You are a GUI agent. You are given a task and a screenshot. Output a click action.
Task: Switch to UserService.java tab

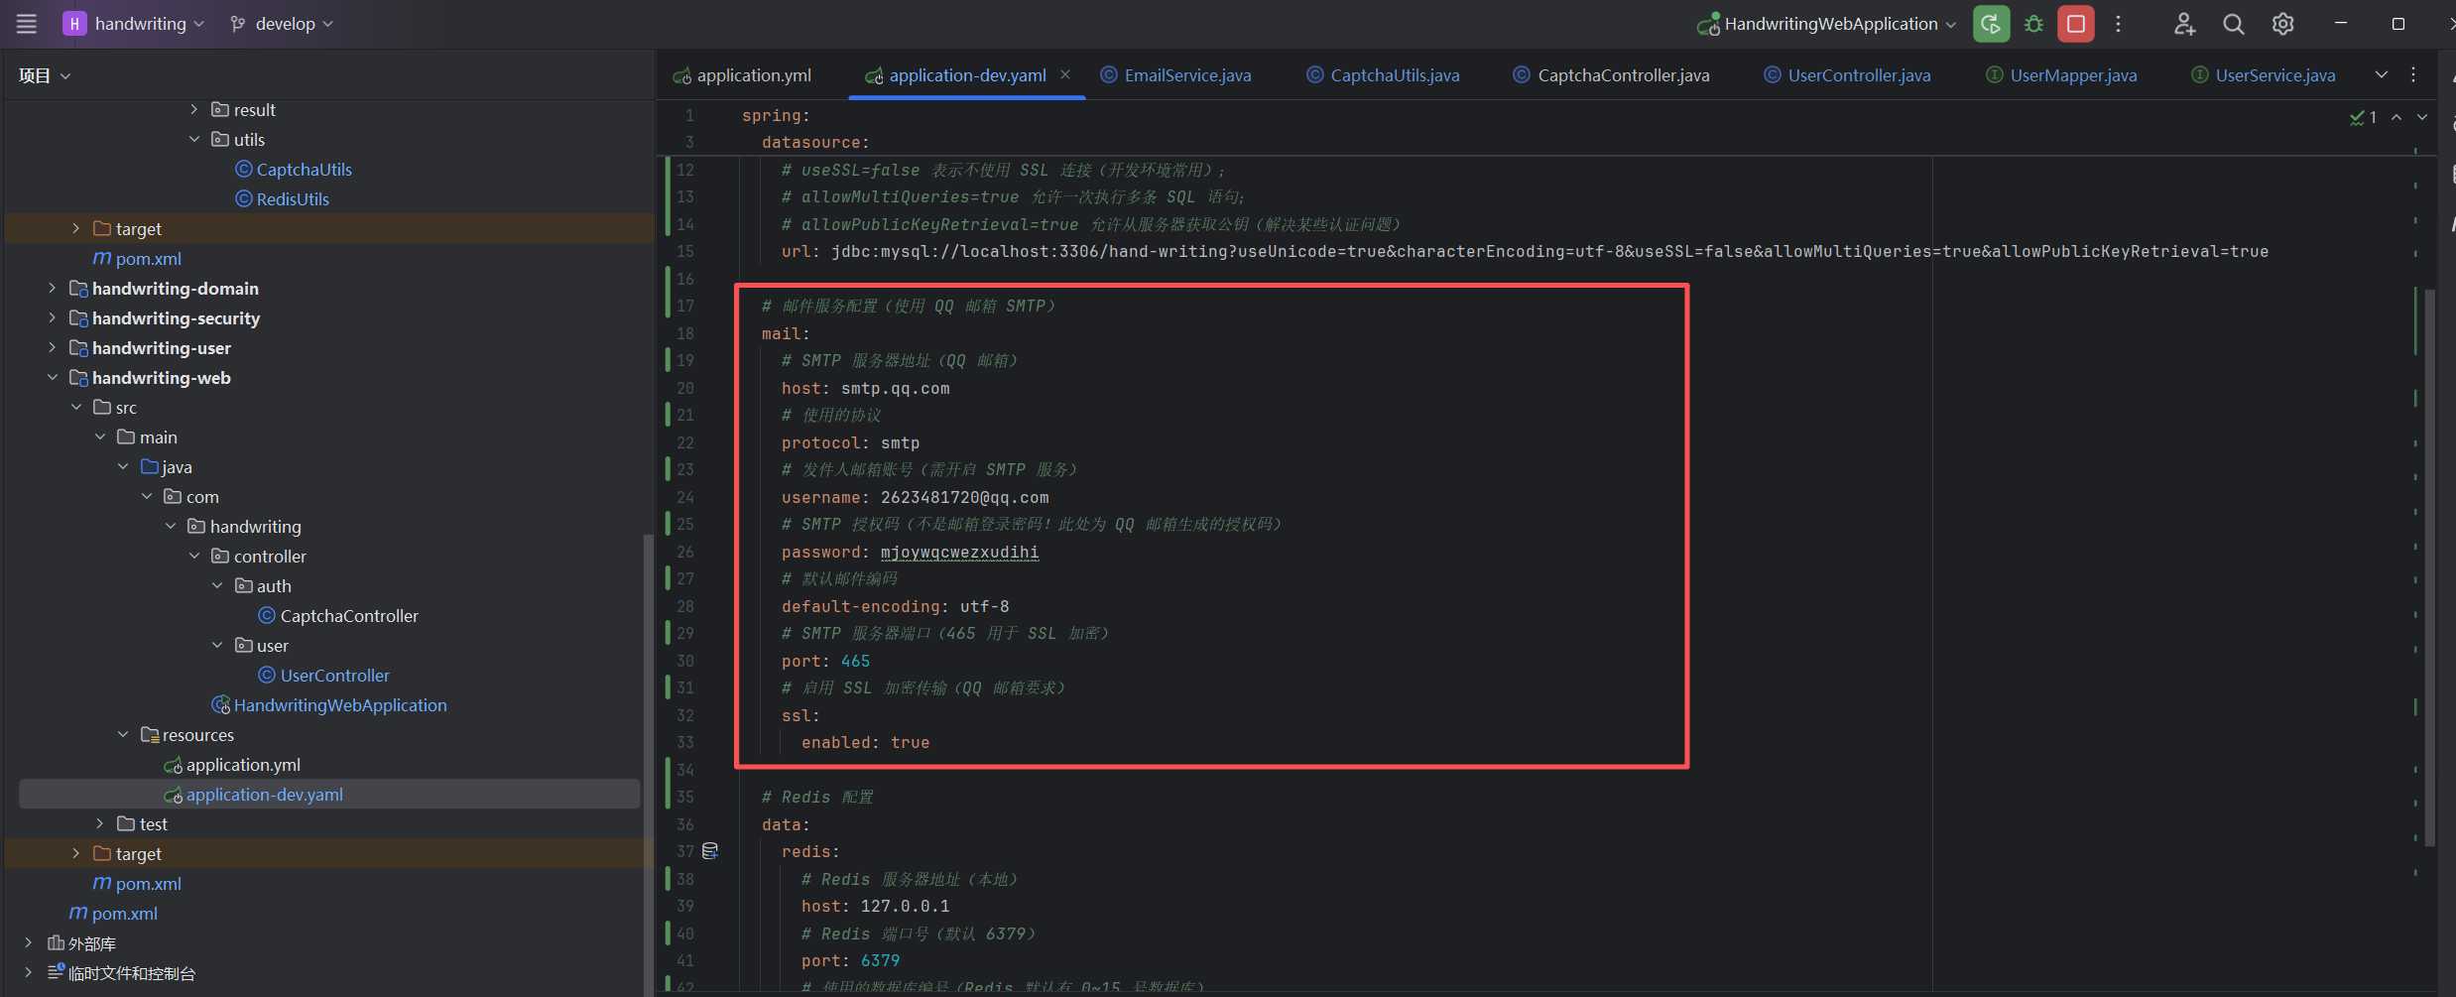pos(2264,75)
